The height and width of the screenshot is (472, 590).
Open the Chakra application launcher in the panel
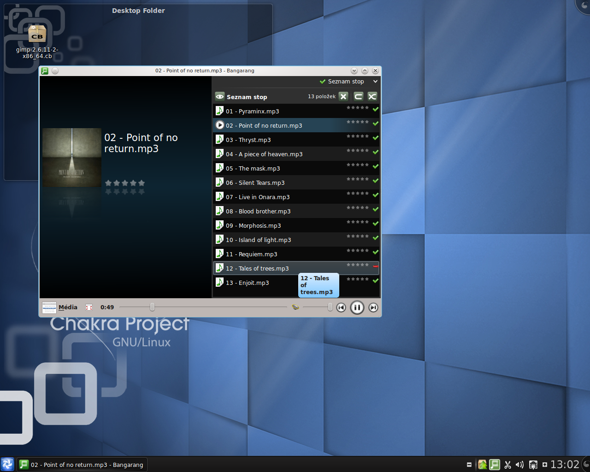pyautogui.click(x=7, y=464)
